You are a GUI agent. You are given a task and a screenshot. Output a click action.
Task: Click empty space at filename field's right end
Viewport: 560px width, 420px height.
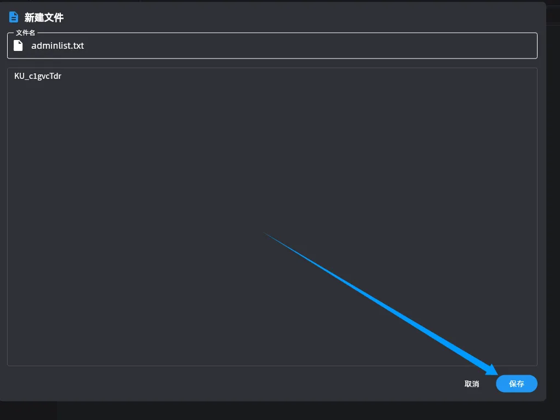[493, 45]
